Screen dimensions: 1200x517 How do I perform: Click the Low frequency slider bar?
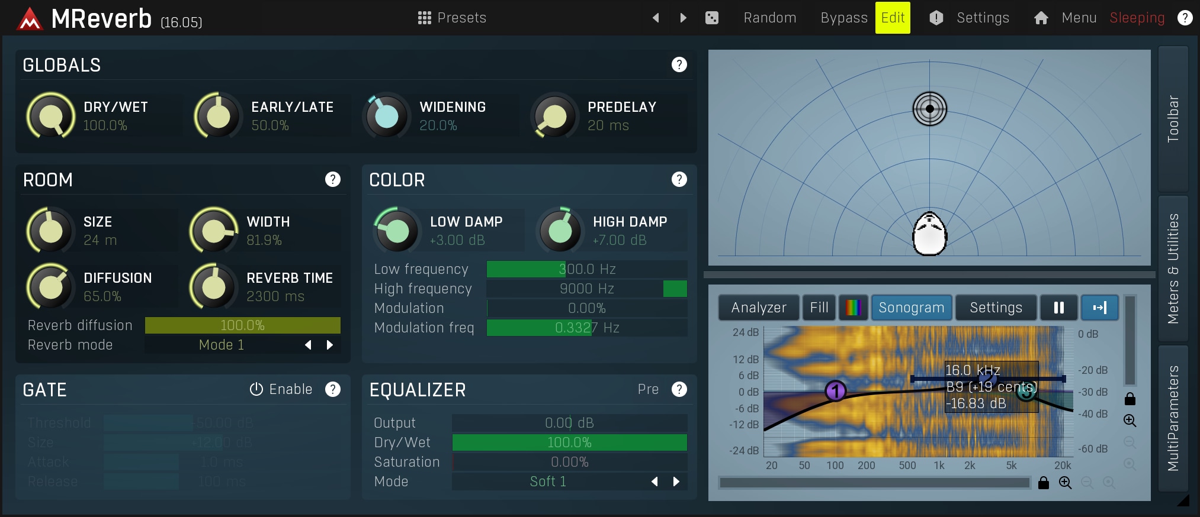pos(587,269)
